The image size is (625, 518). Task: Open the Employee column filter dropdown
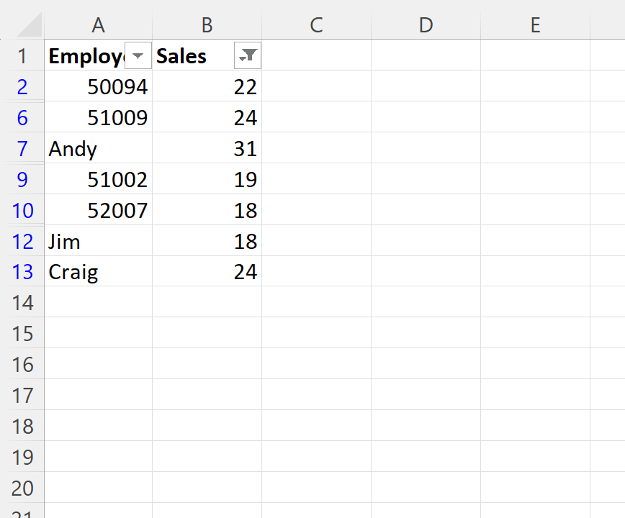click(138, 56)
